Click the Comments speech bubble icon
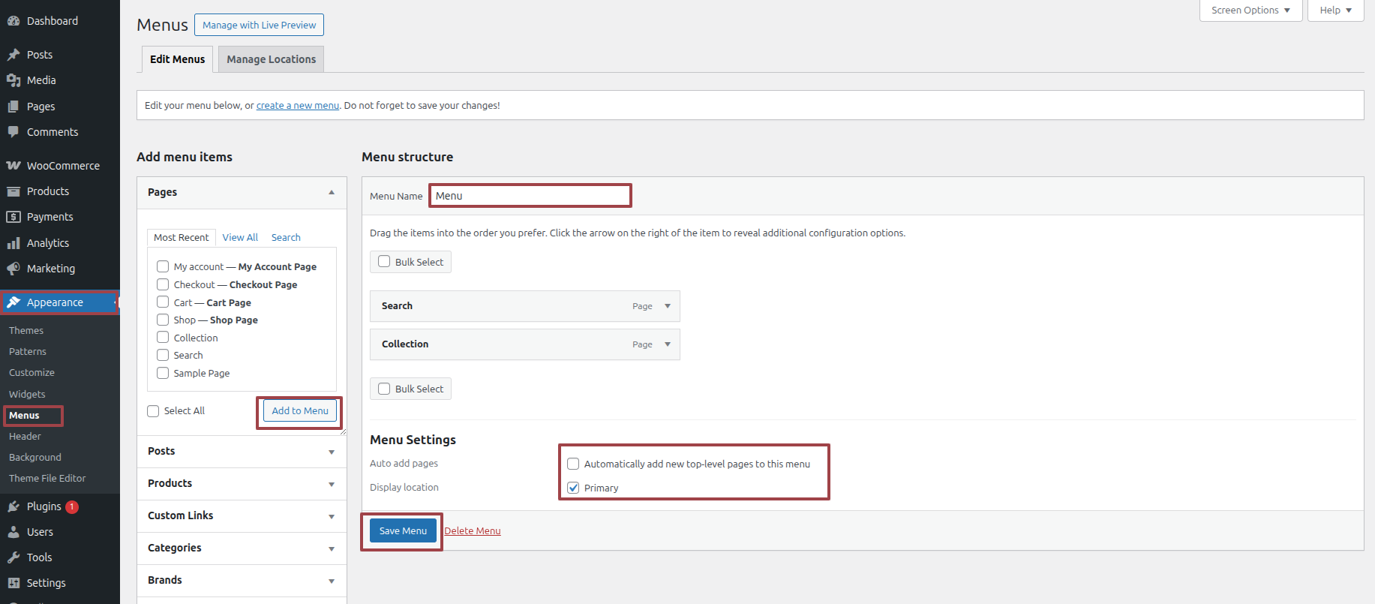The image size is (1375, 604). [x=14, y=132]
